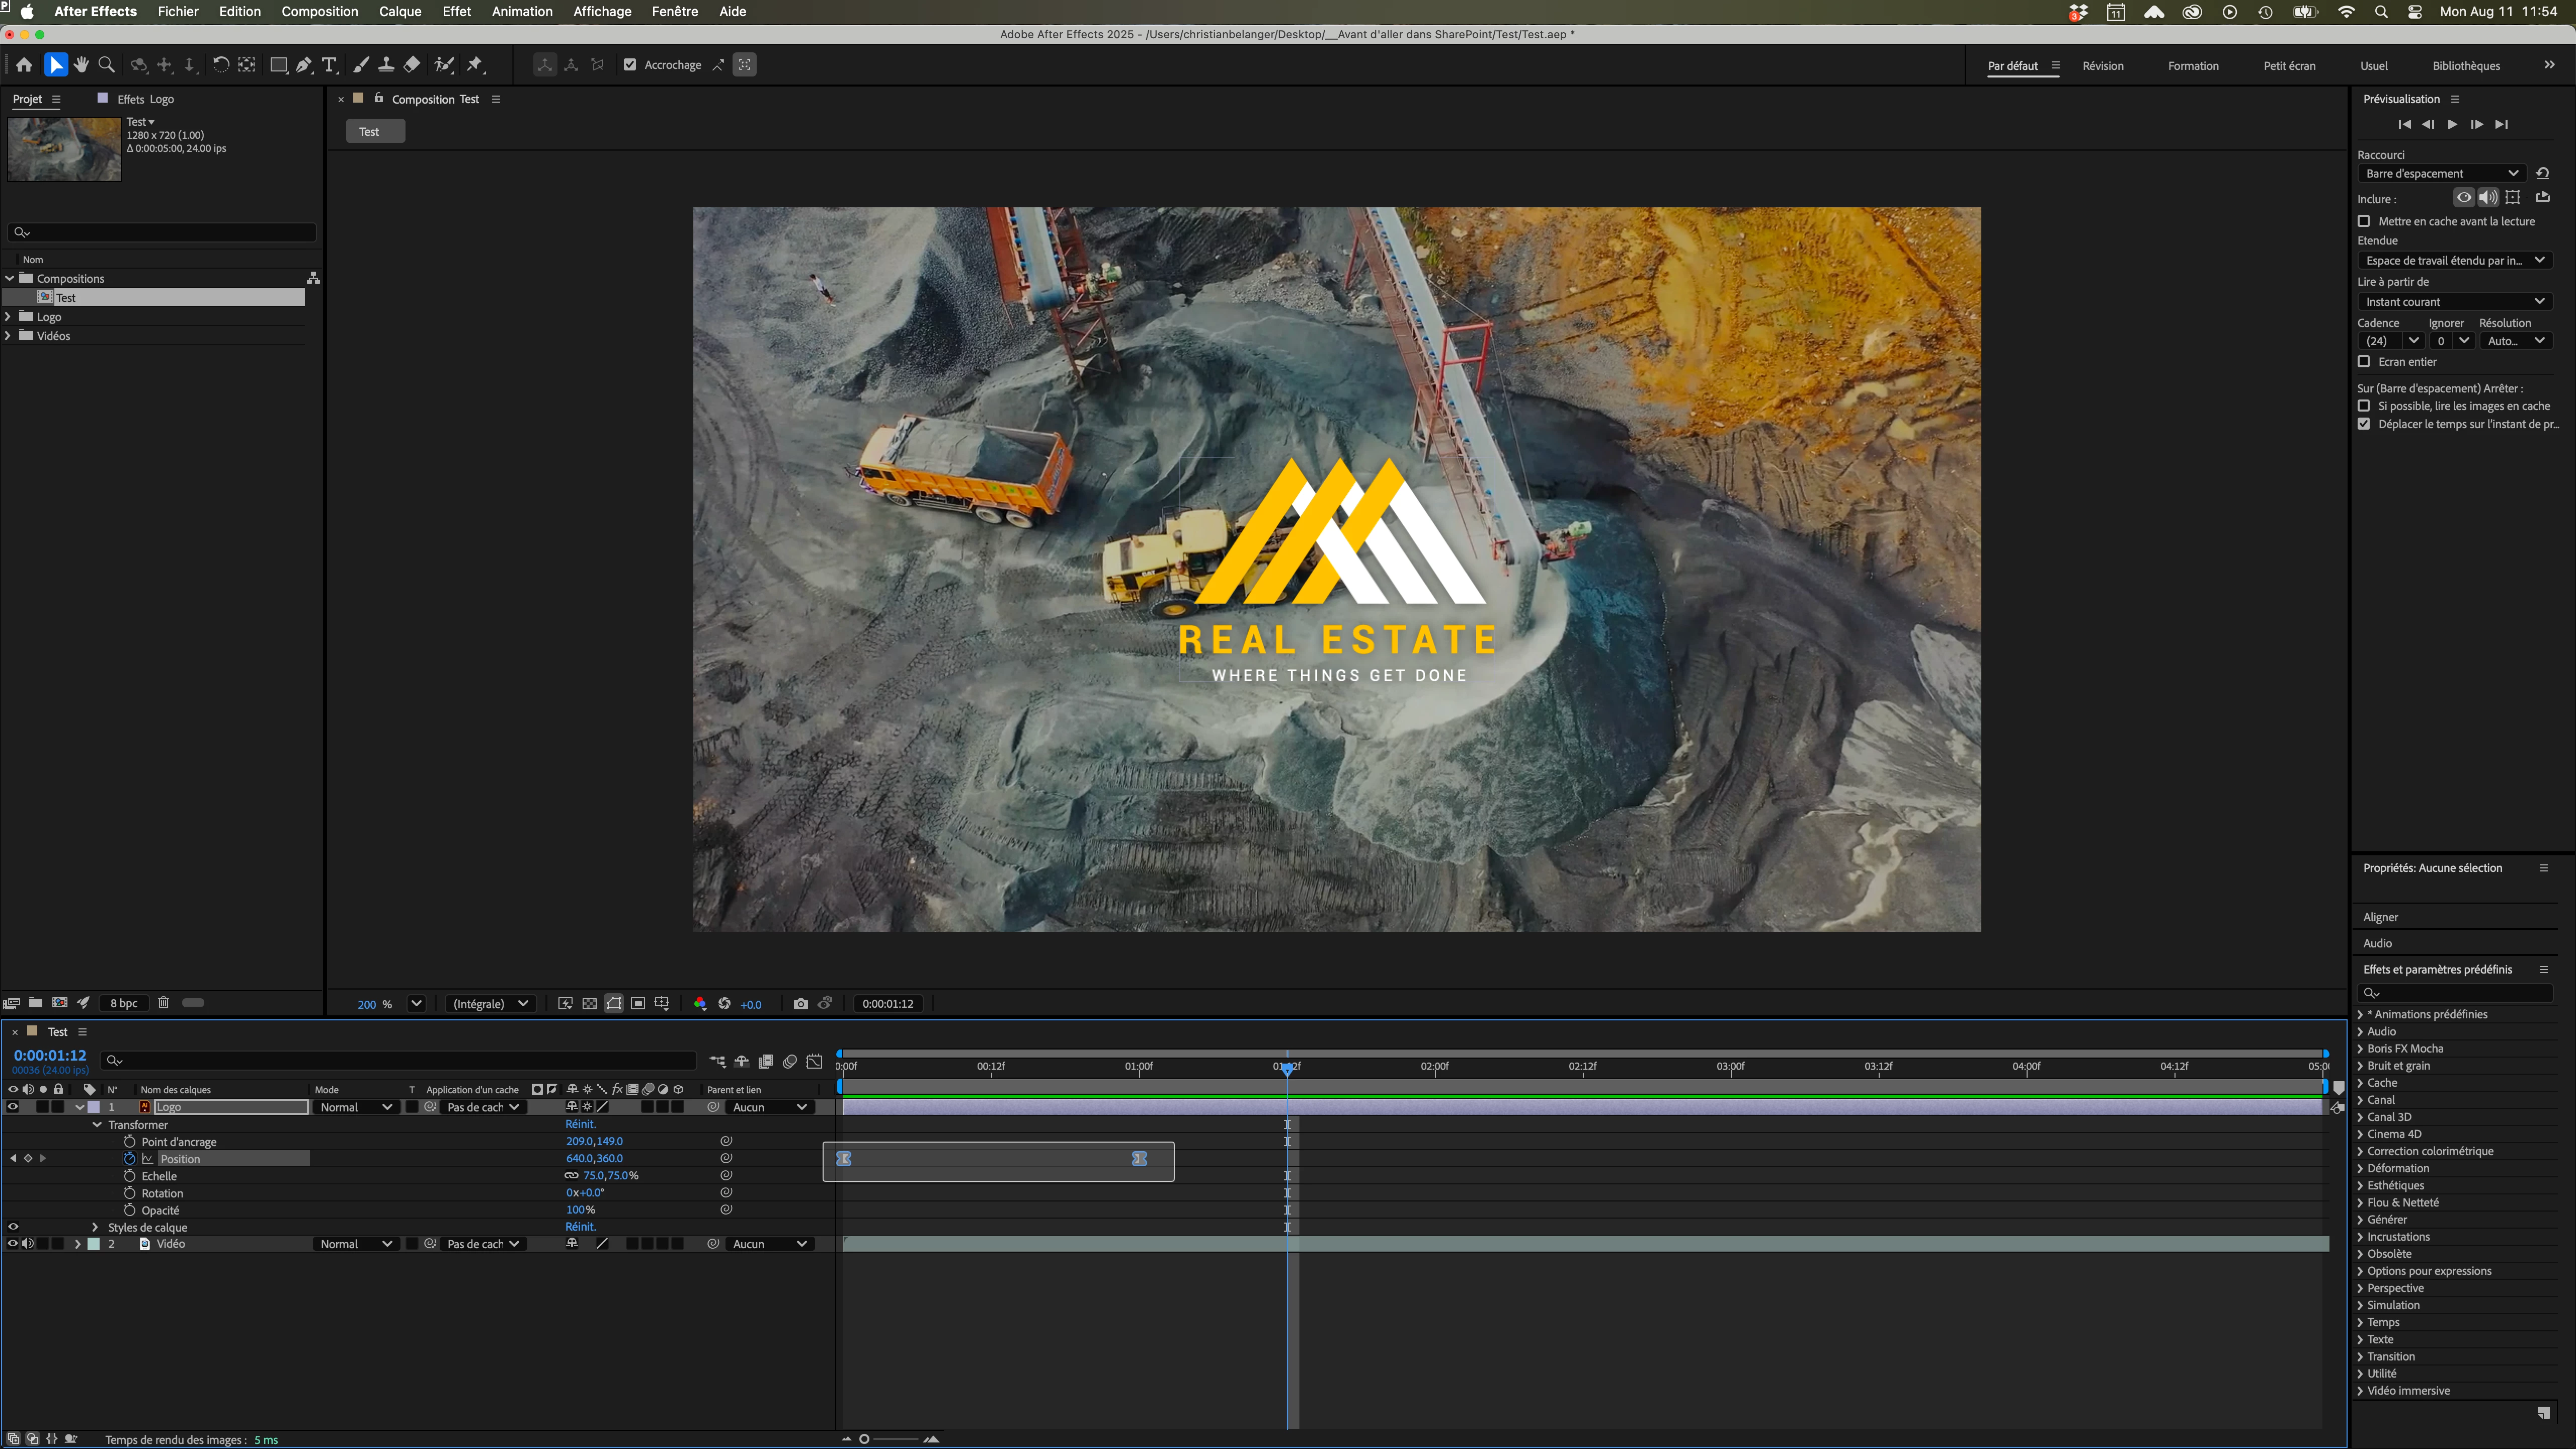
Task: Select the Type text tool
Action: pos(329,65)
